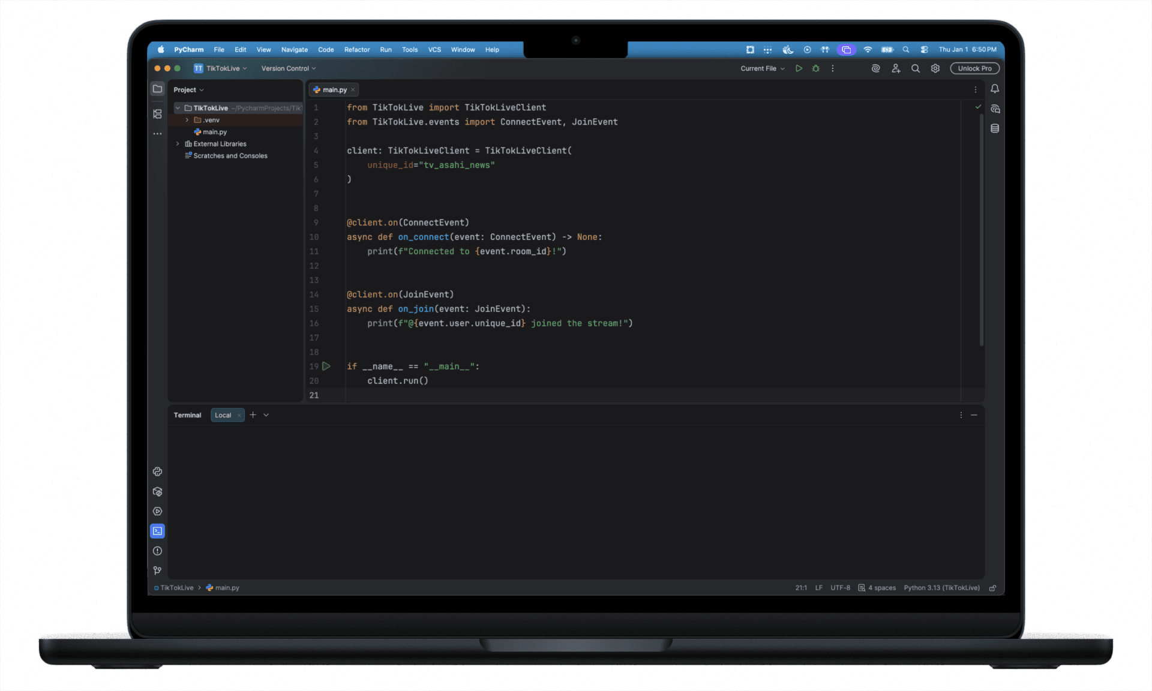Open the Database tool window icon
The height and width of the screenshot is (691, 1152).
[x=995, y=128]
